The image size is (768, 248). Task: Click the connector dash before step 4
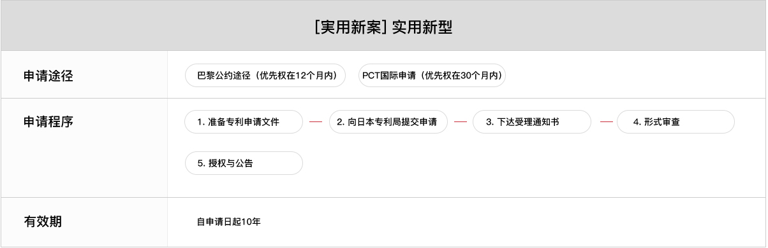[x=607, y=121]
